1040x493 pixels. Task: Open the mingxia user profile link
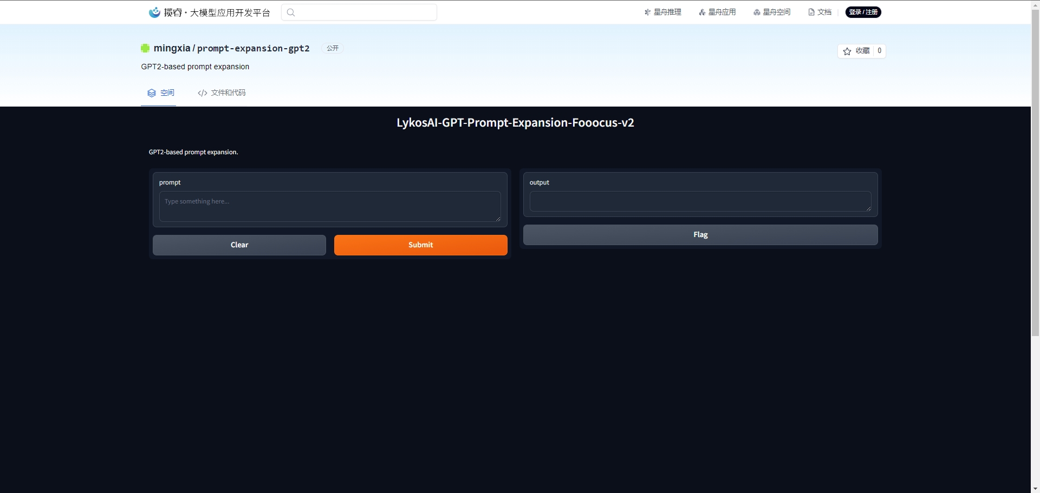172,48
